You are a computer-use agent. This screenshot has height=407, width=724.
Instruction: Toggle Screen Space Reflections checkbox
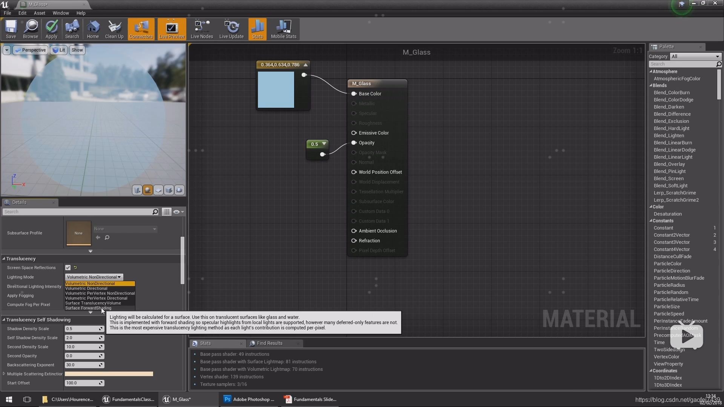67,267
